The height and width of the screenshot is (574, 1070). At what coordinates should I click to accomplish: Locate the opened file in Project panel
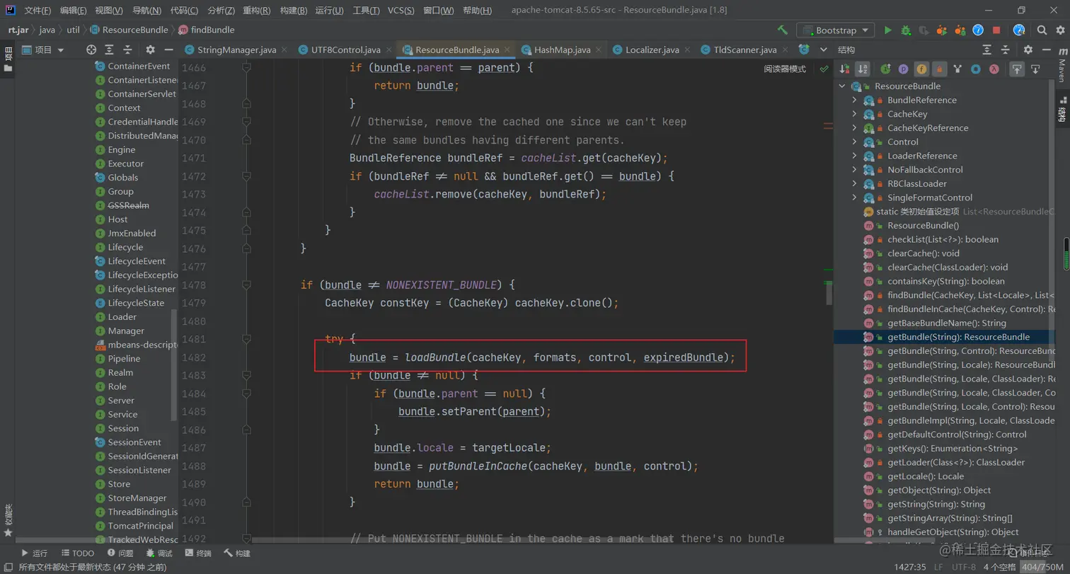point(91,50)
